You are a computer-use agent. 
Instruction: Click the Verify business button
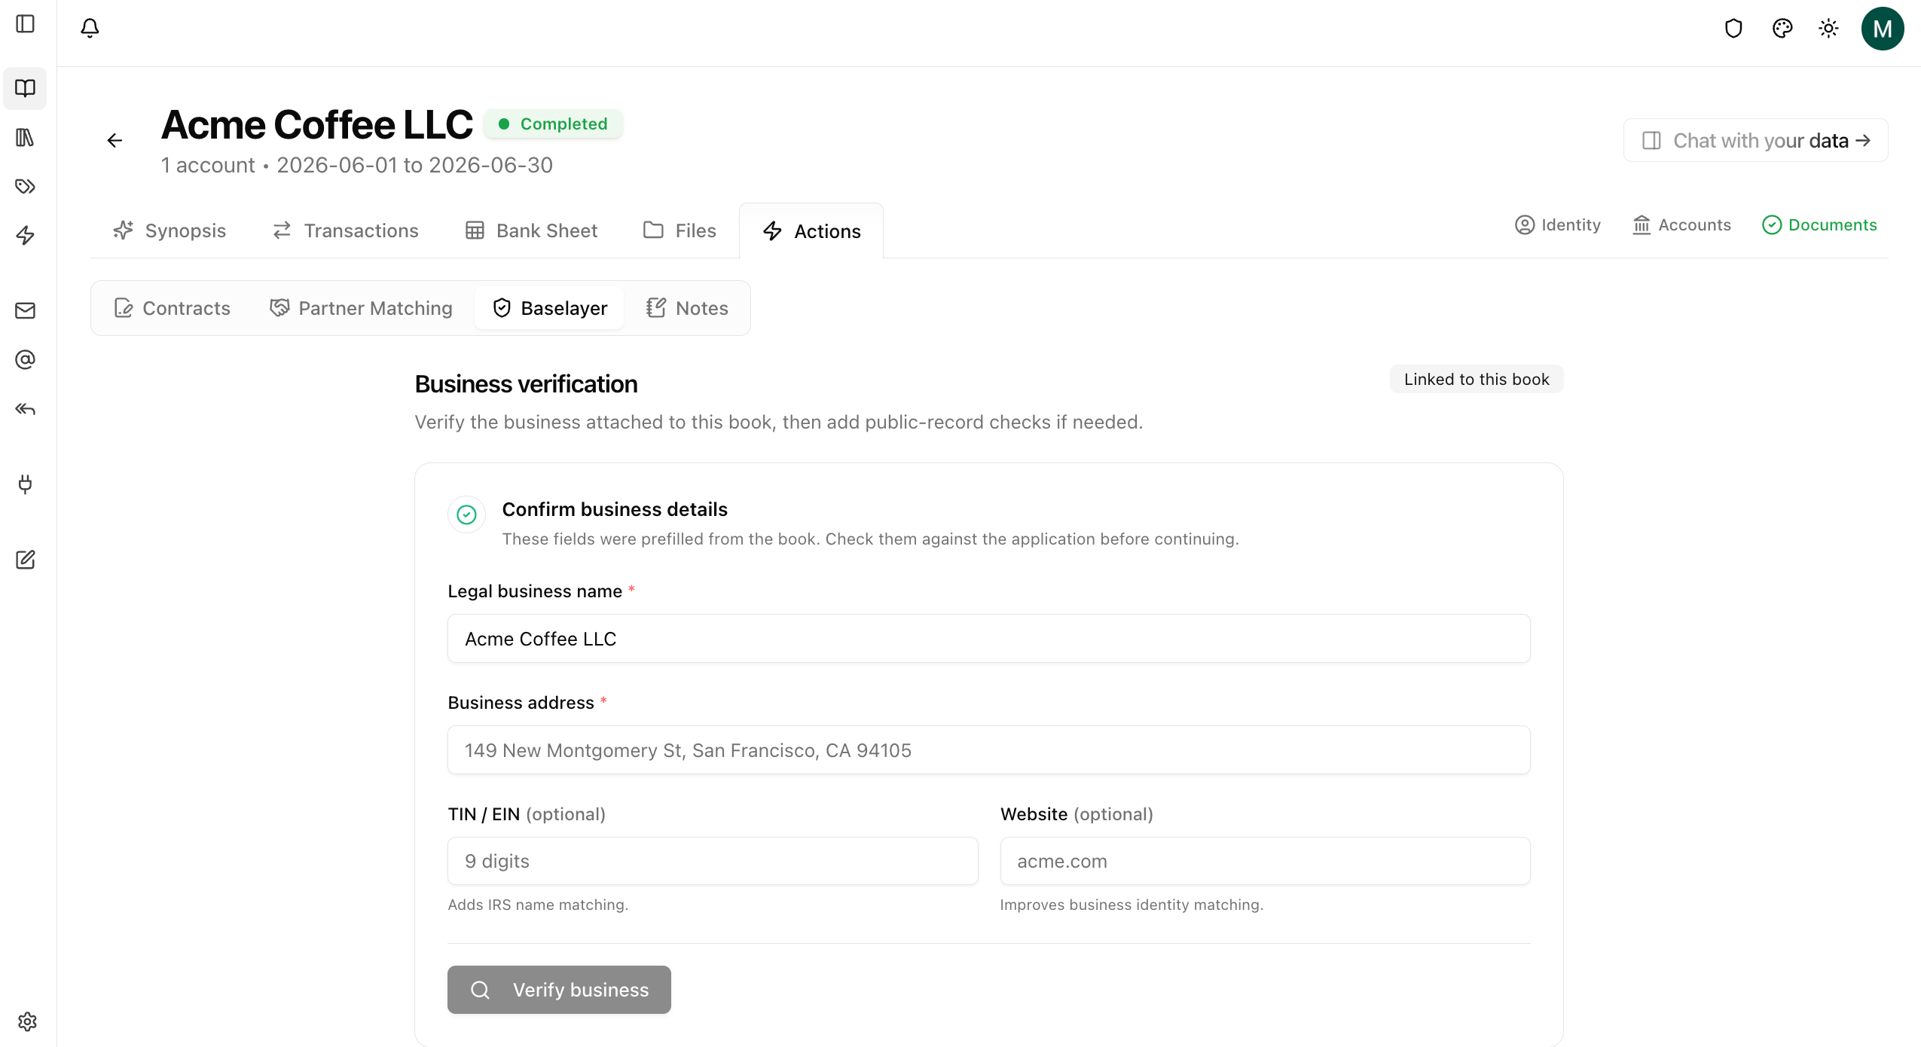[x=559, y=990]
